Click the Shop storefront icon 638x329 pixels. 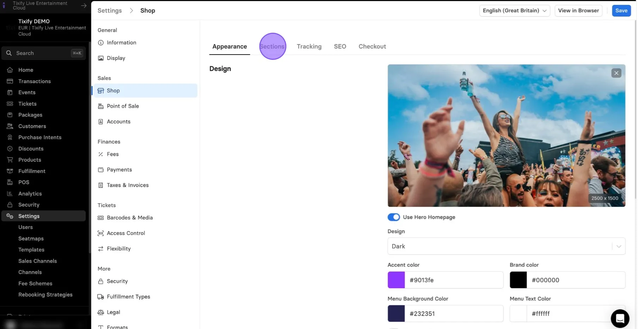(x=101, y=91)
